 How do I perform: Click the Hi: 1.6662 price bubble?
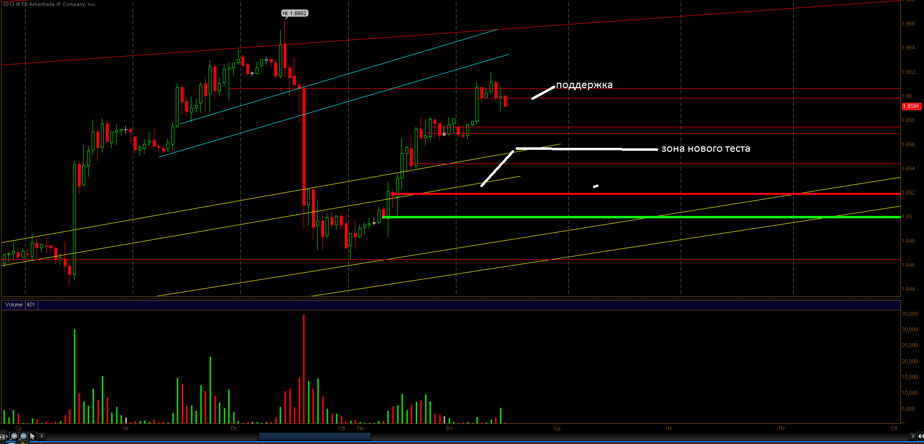[x=295, y=13]
